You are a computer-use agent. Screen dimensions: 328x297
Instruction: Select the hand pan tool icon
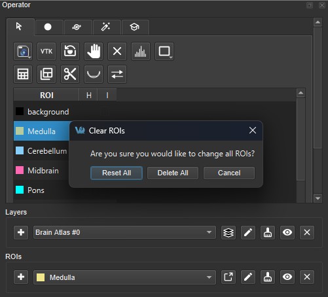point(94,52)
